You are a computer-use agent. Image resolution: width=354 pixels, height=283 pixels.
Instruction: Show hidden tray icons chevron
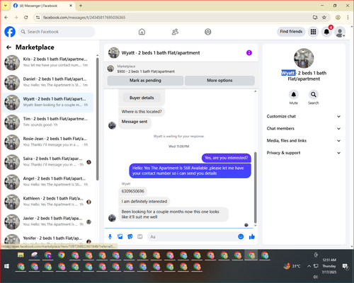pos(309,266)
